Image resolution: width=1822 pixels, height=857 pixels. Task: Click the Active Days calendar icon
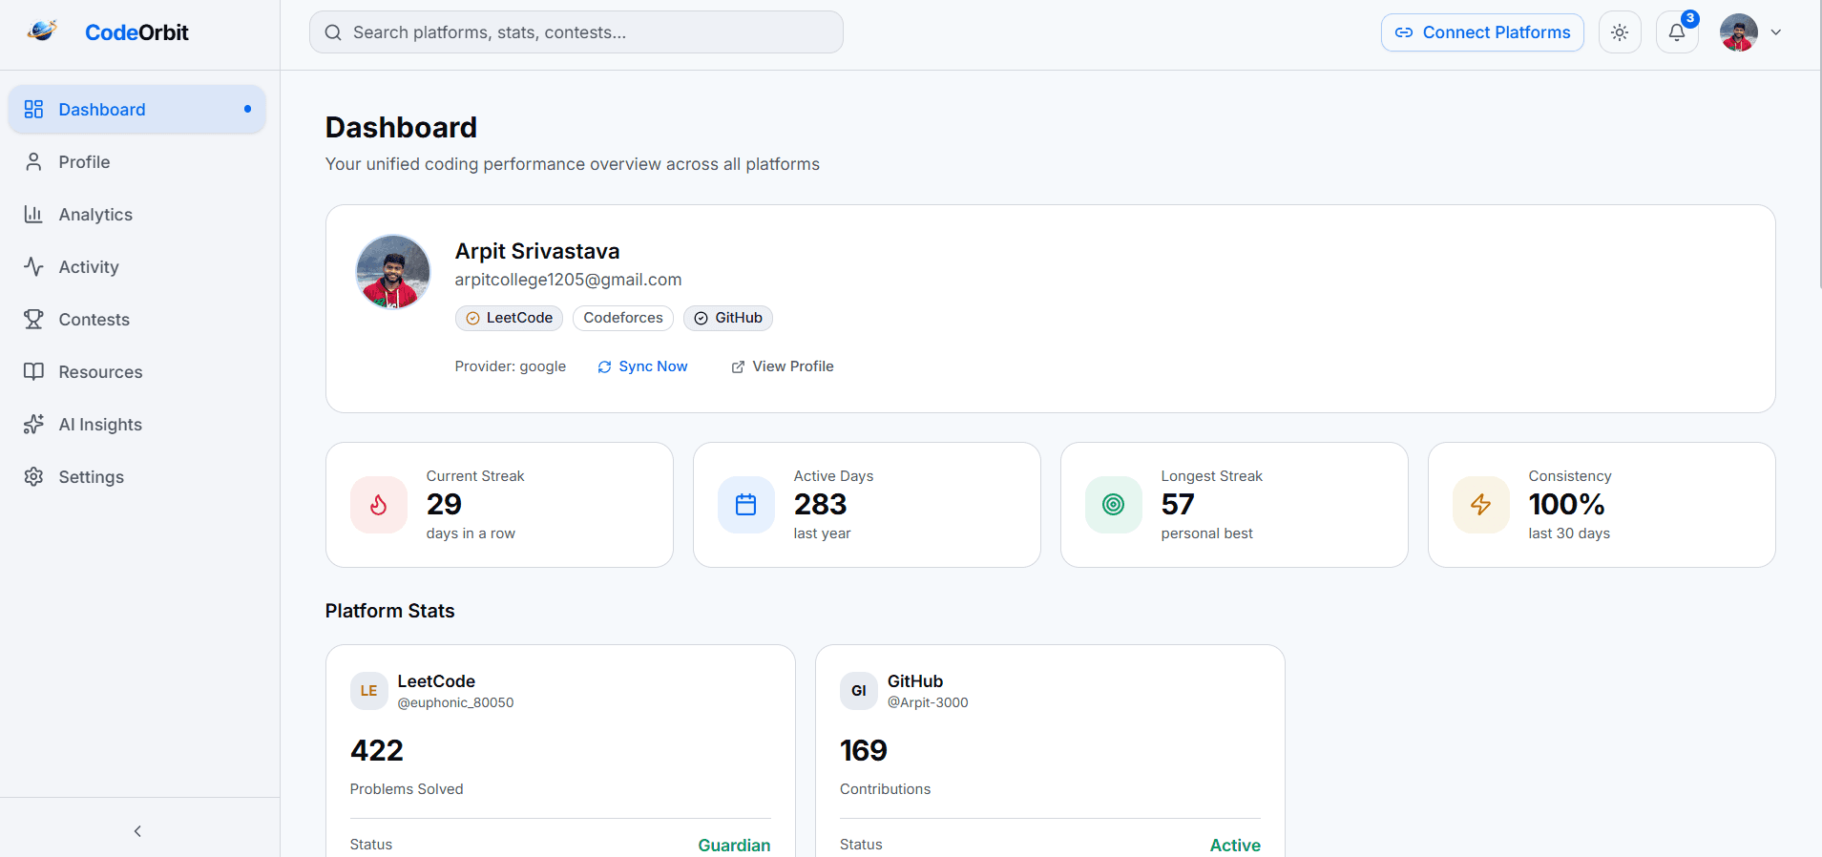point(746,505)
